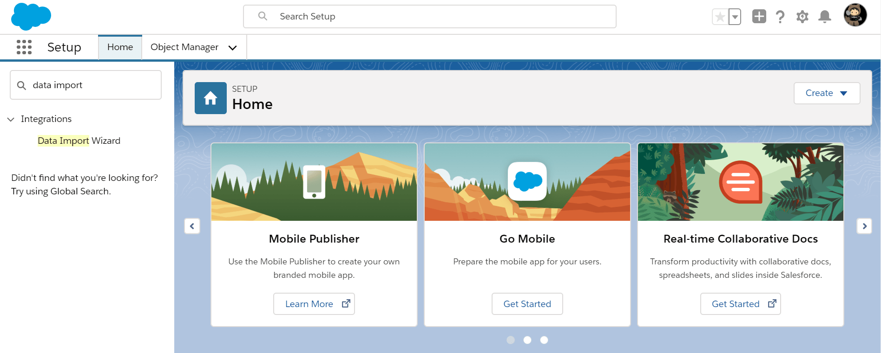Click the Real-time Collaborative Docs card image
Screen dimensions: 881x353
[x=741, y=182]
